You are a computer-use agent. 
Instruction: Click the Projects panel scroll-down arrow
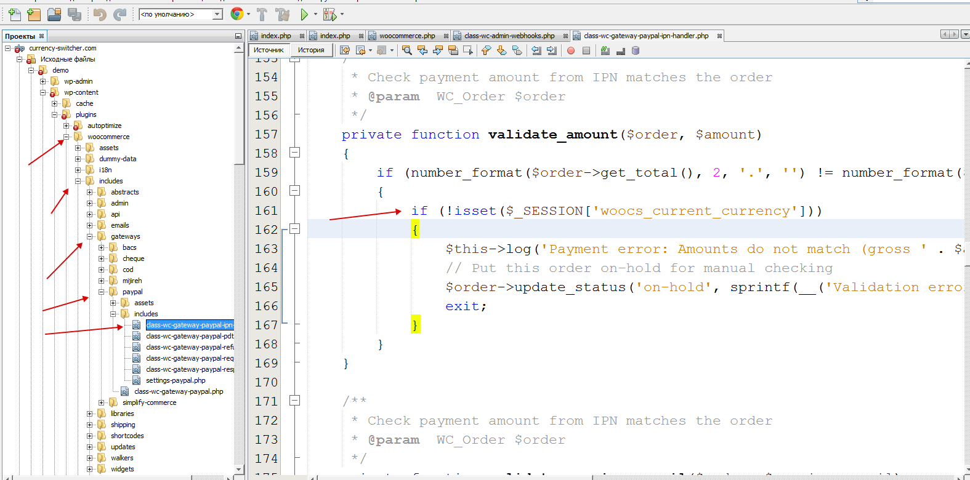239,469
